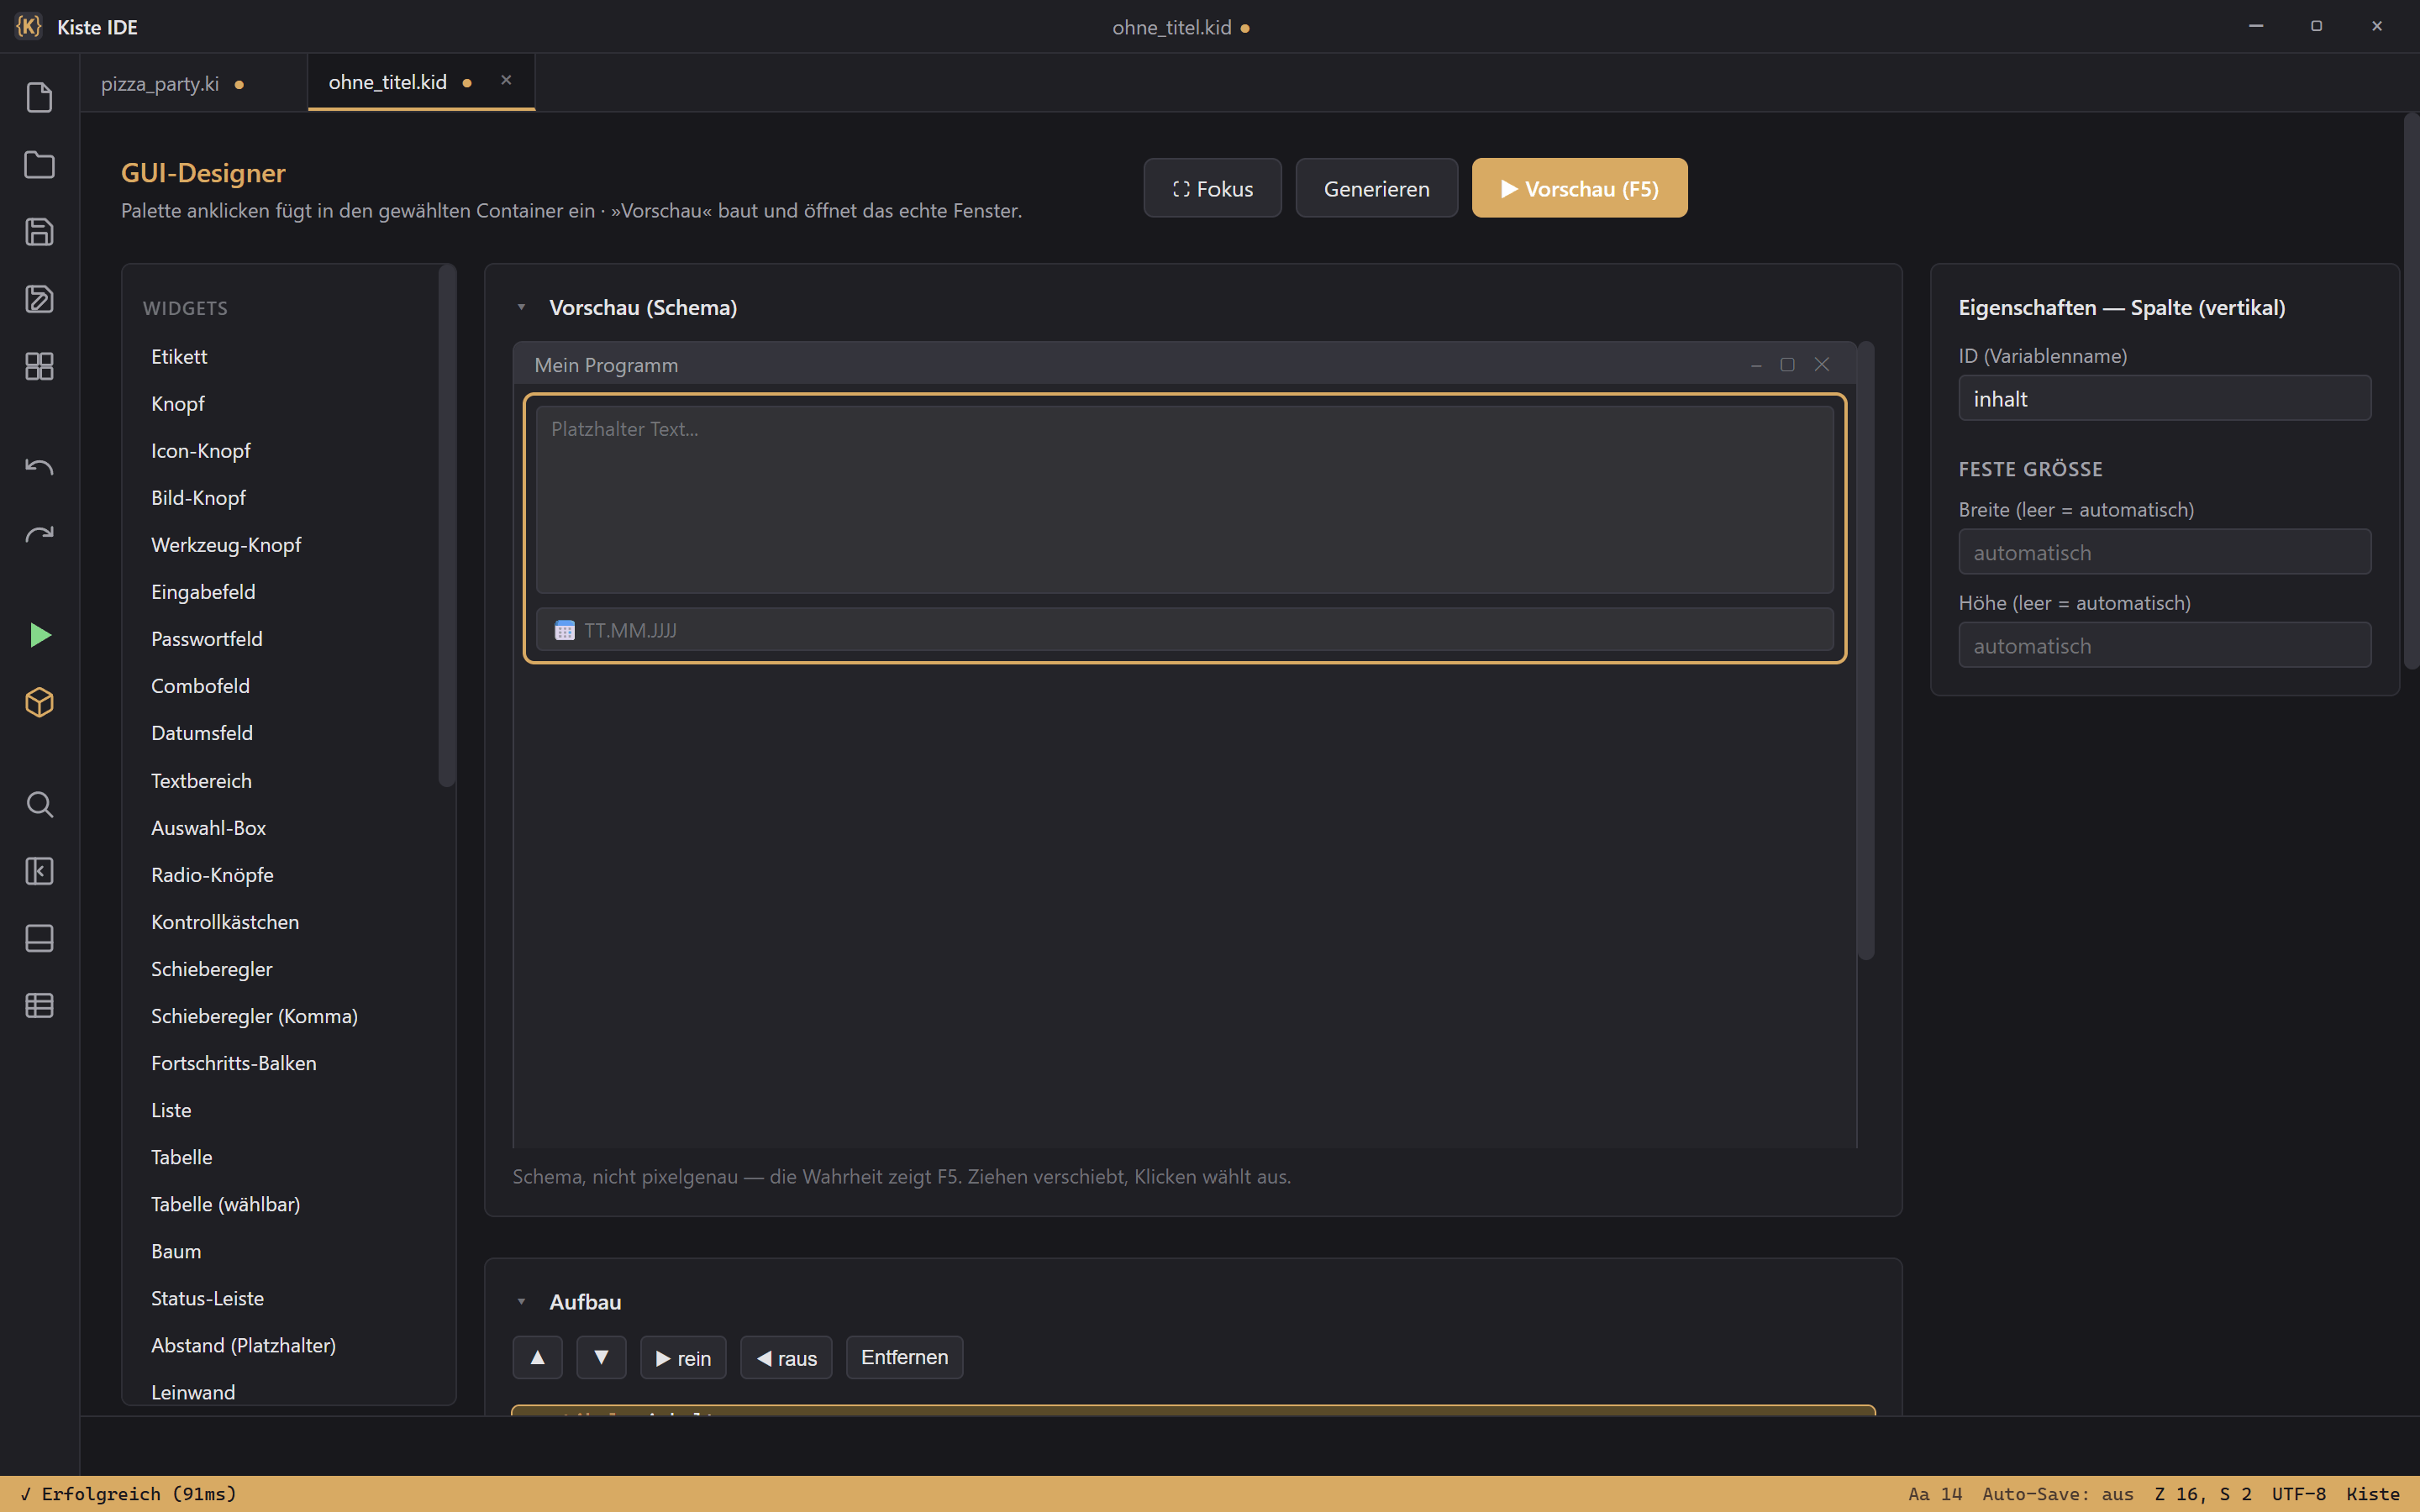Click the Breite automatisch input
Screen dimensions: 2420x1512
pyautogui.click(x=2164, y=552)
